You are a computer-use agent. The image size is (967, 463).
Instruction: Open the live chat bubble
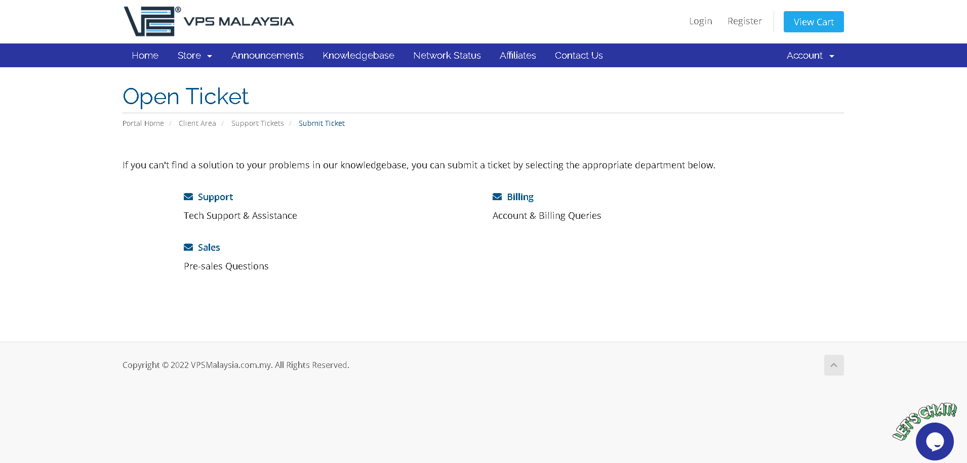click(x=934, y=441)
